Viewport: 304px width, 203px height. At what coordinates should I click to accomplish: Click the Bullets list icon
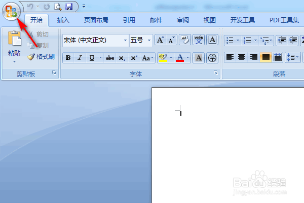230,41
